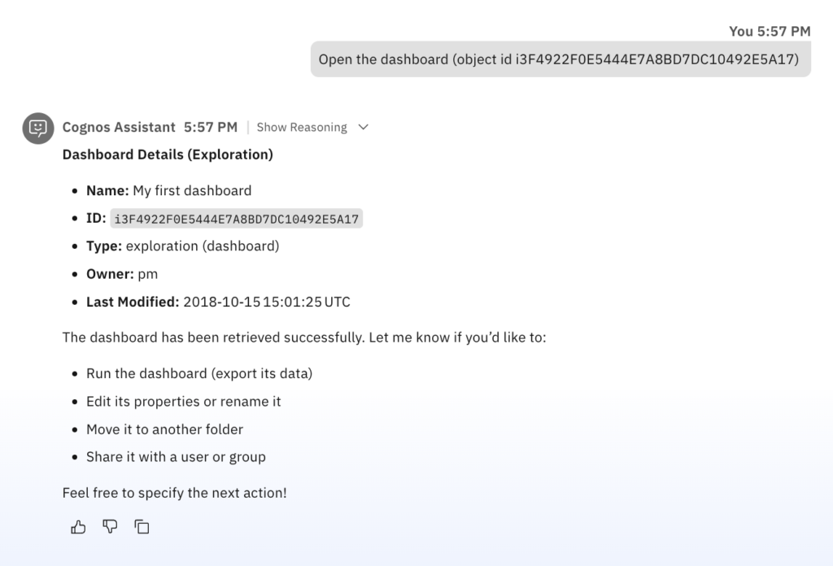
Task: Click the 5:57 PM timestamp beside Cognos Assistant
Action: [x=211, y=127]
